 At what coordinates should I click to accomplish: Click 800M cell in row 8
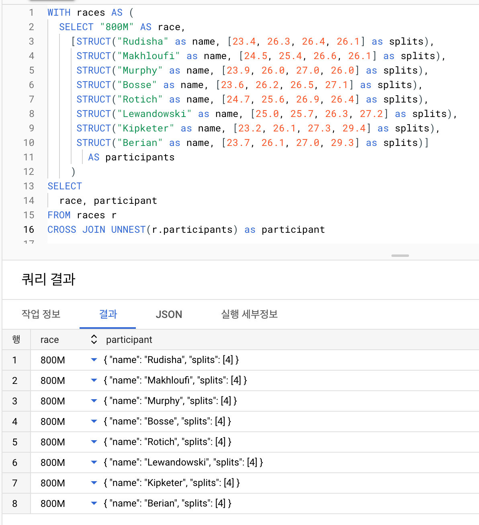(53, 504)
